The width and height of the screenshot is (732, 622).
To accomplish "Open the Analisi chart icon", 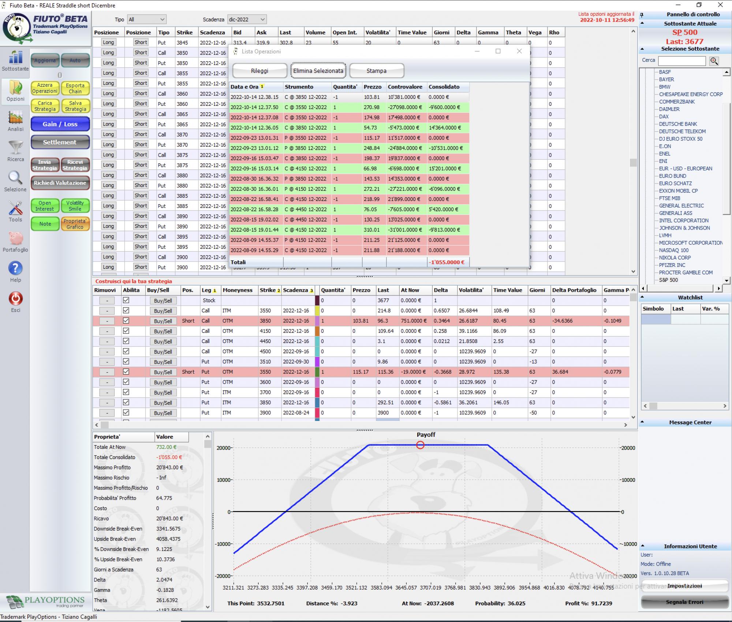I will point(15,118).
